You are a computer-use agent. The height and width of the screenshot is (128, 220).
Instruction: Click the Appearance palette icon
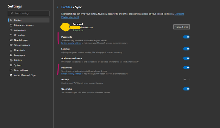[x=11, y=30]
